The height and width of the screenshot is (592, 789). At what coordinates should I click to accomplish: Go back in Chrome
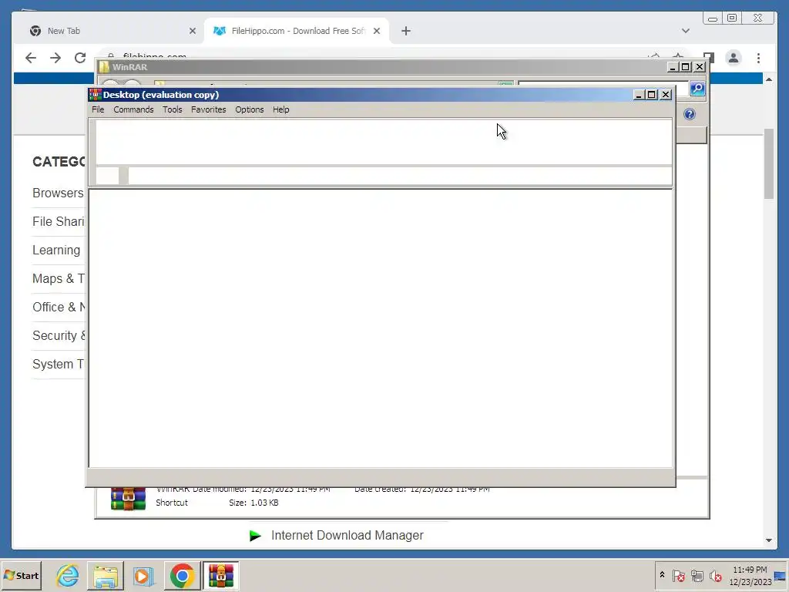pyautogui.click(x=31, y=58)
